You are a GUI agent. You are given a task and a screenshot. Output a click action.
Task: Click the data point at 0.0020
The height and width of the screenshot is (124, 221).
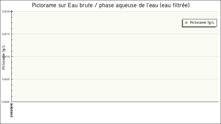point(11,11)
